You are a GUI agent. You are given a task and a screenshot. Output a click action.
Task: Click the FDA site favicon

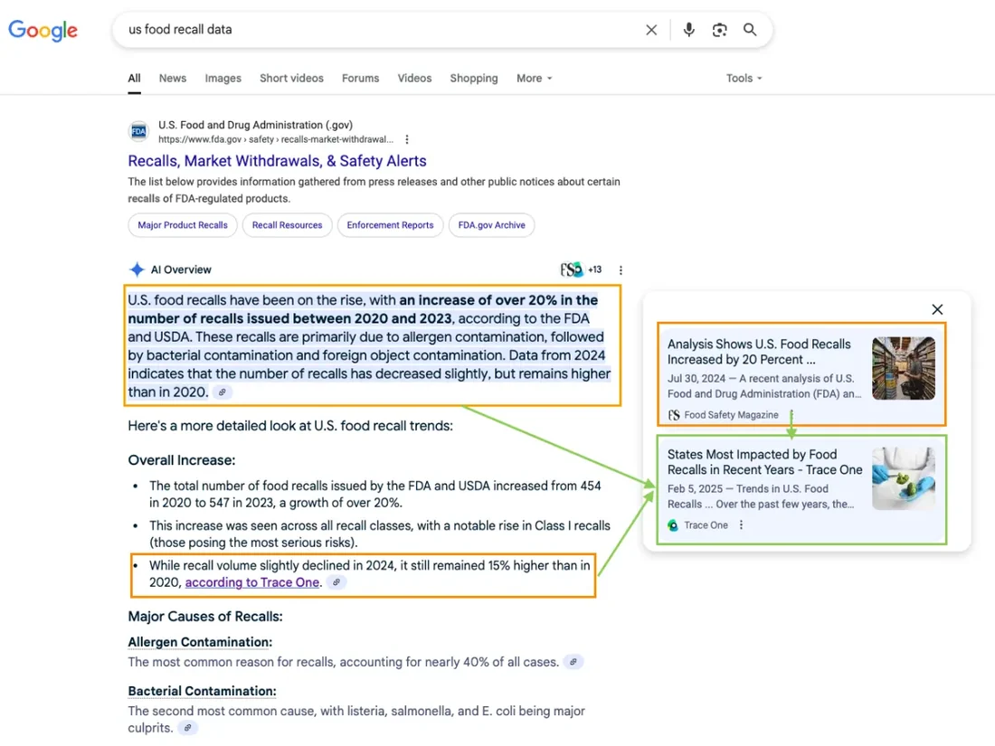(138, 131)
